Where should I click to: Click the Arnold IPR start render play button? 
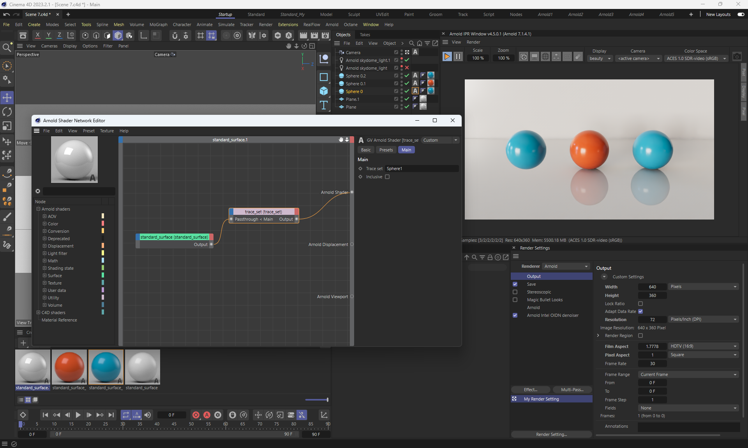[x=447, y=57]
